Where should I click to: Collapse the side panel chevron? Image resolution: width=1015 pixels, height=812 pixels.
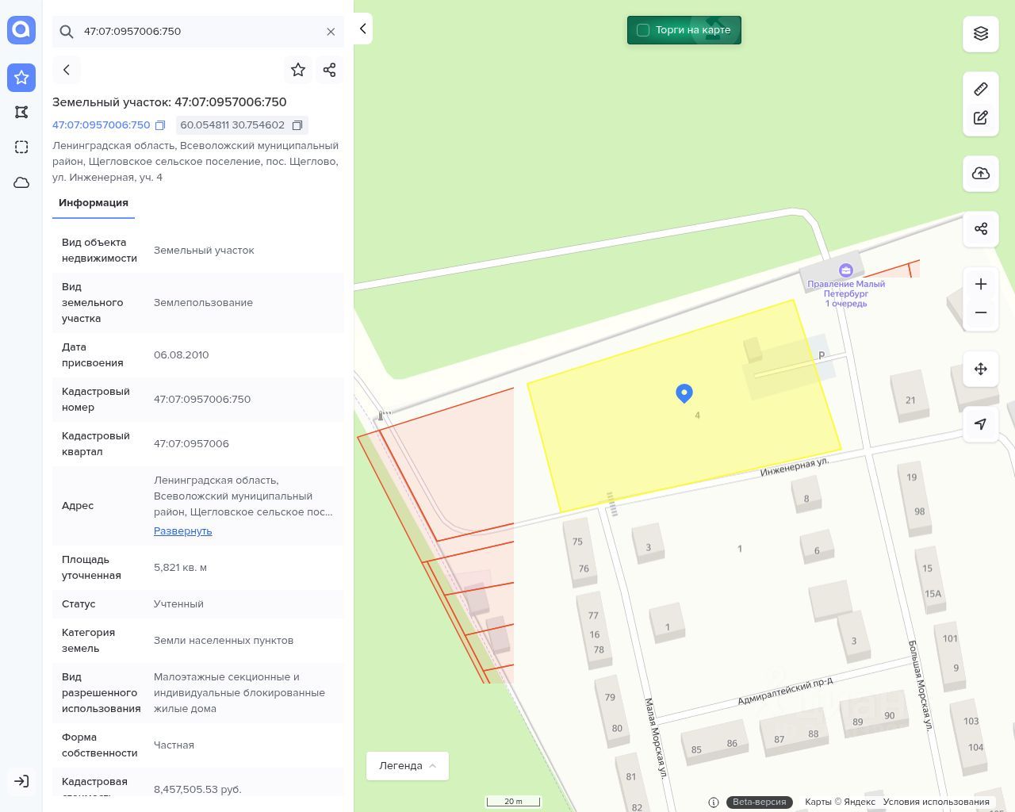tap(363, 29)
